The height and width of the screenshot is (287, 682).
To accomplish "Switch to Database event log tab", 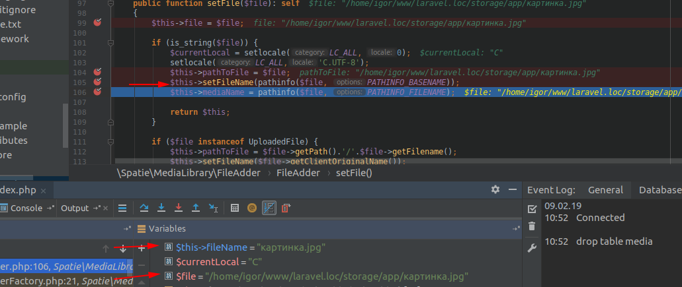I will 659,190.
